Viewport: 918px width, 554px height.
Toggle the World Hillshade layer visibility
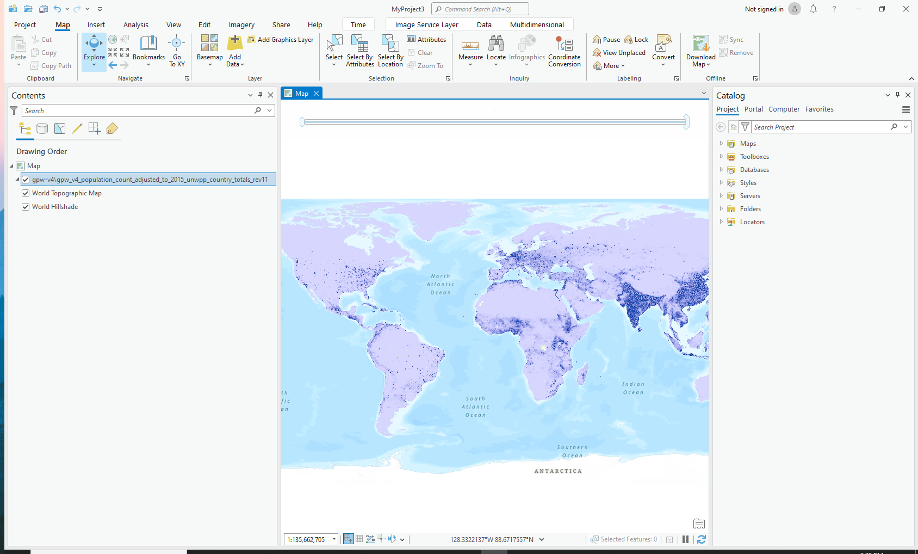point(26,207)
